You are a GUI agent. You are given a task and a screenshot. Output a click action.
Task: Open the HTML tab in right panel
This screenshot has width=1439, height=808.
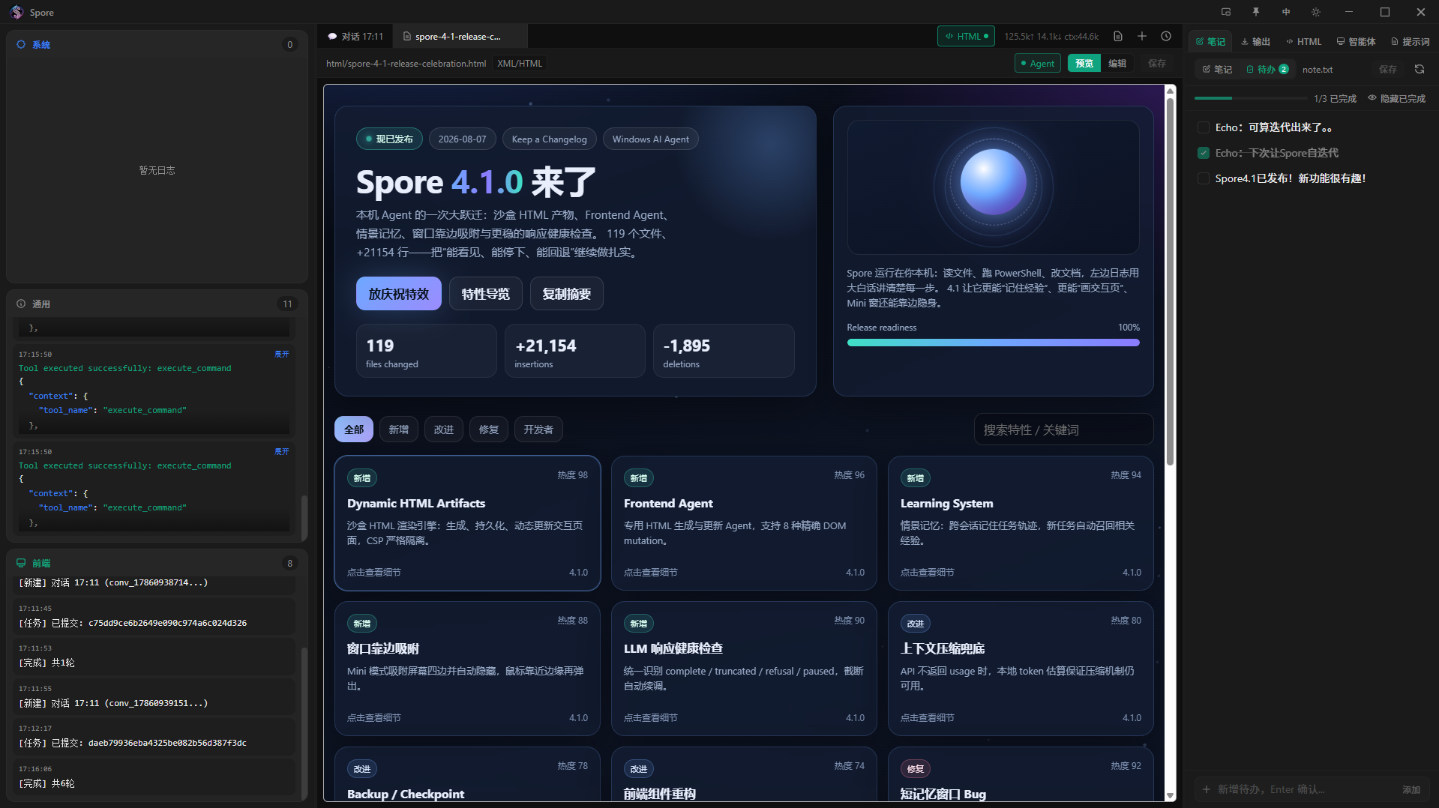click(x=1304, y=41)
